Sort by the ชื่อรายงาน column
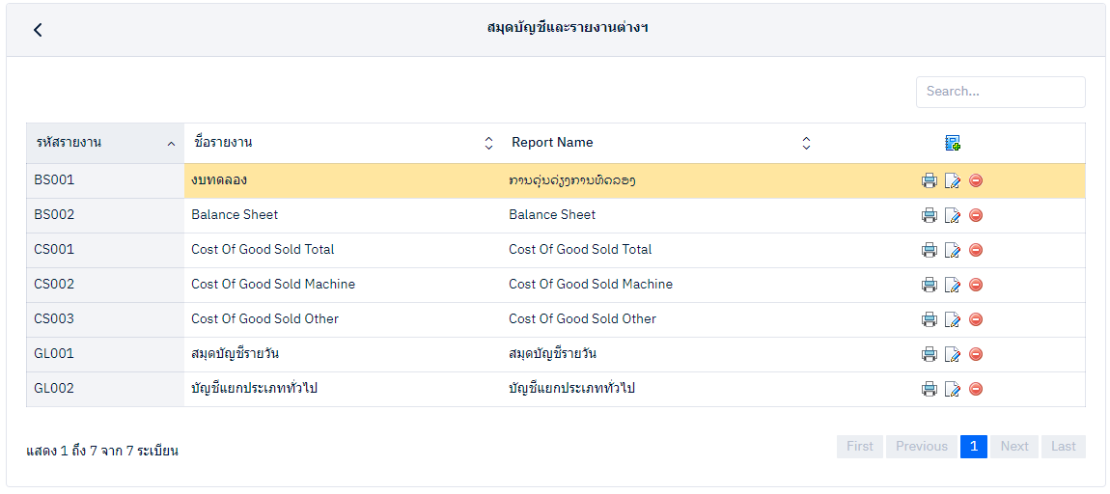Viewport: 1110px width, 494px height. pos(342,143)
